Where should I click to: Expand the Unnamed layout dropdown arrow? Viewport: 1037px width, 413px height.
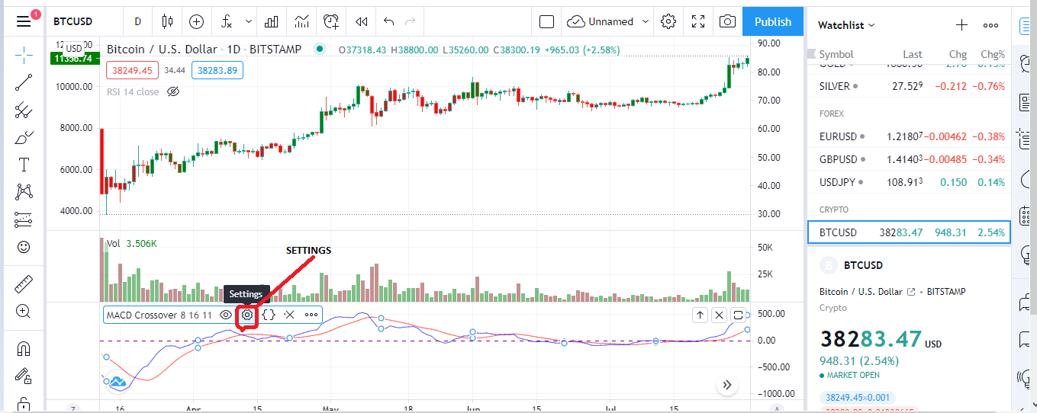pyautogui.click(x=646, y=21)
